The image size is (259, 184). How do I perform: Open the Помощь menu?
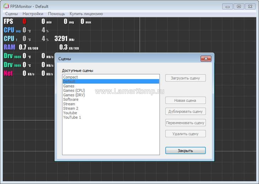(x=56, y=14)
